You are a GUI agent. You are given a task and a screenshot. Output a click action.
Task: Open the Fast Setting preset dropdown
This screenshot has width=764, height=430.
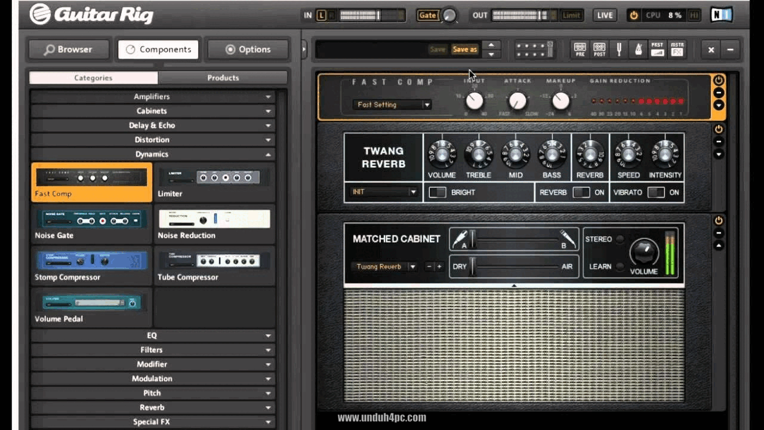392,105
